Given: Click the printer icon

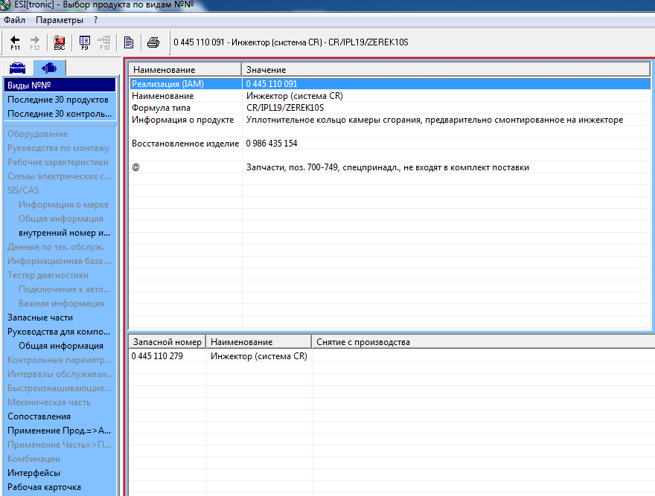Looking at the screenshot, I should pyautogui.click(x=153, y=42).
